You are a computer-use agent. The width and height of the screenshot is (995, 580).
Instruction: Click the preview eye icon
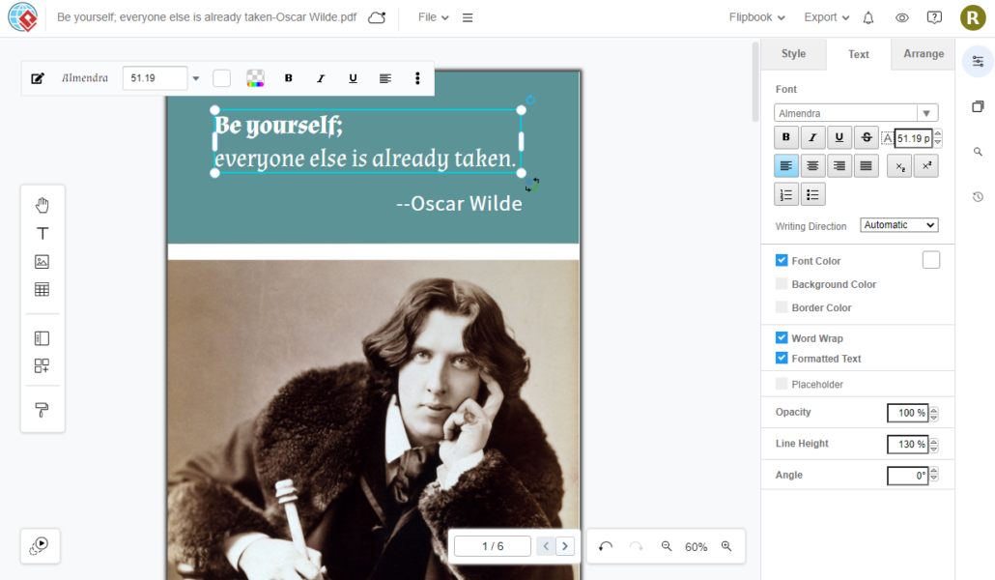tap(900, 17)
